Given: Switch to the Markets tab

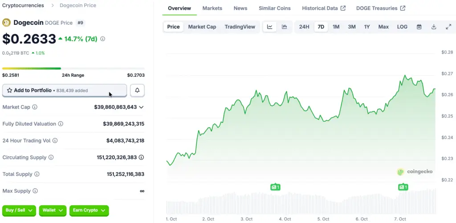Looking at the screenshot, I should pyautogui.click(x=212, y=8).
